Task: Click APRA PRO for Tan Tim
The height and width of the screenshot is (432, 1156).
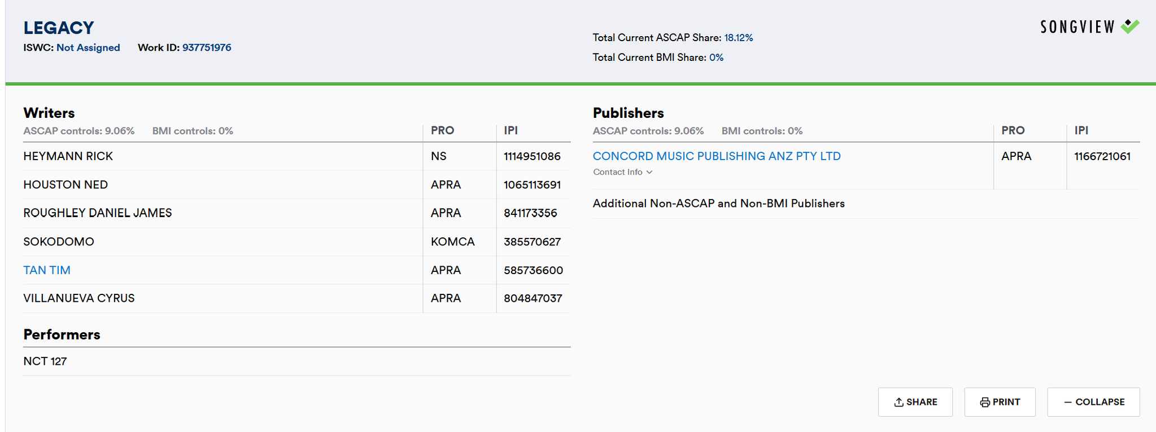Action: pyautogui.click(x=446, y=270)
